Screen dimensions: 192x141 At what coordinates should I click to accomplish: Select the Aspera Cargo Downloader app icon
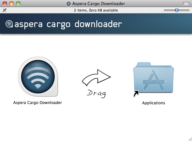point(38,77)
